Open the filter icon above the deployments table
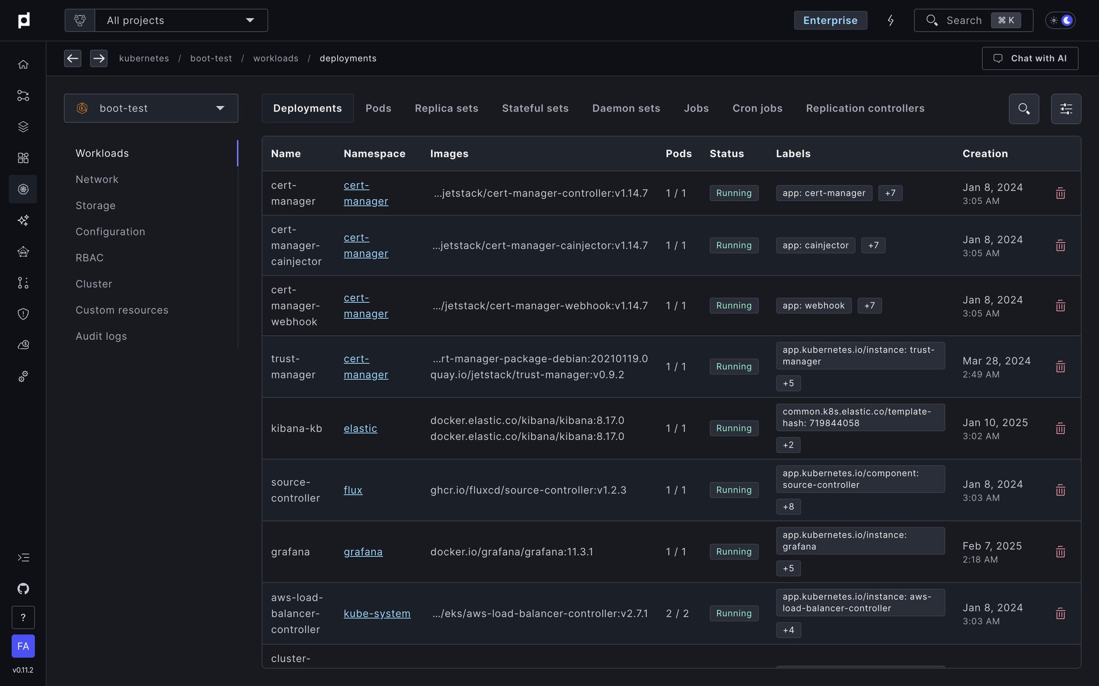The width and height of the screenshot is (1099, 686). point(1066,108)
